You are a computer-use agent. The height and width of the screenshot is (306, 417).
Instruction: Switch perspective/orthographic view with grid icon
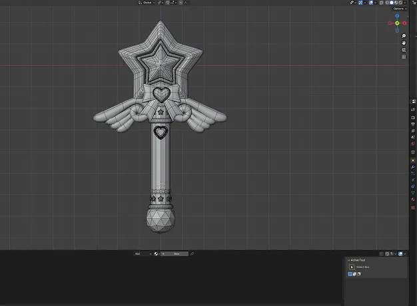[x=404, y=57]
